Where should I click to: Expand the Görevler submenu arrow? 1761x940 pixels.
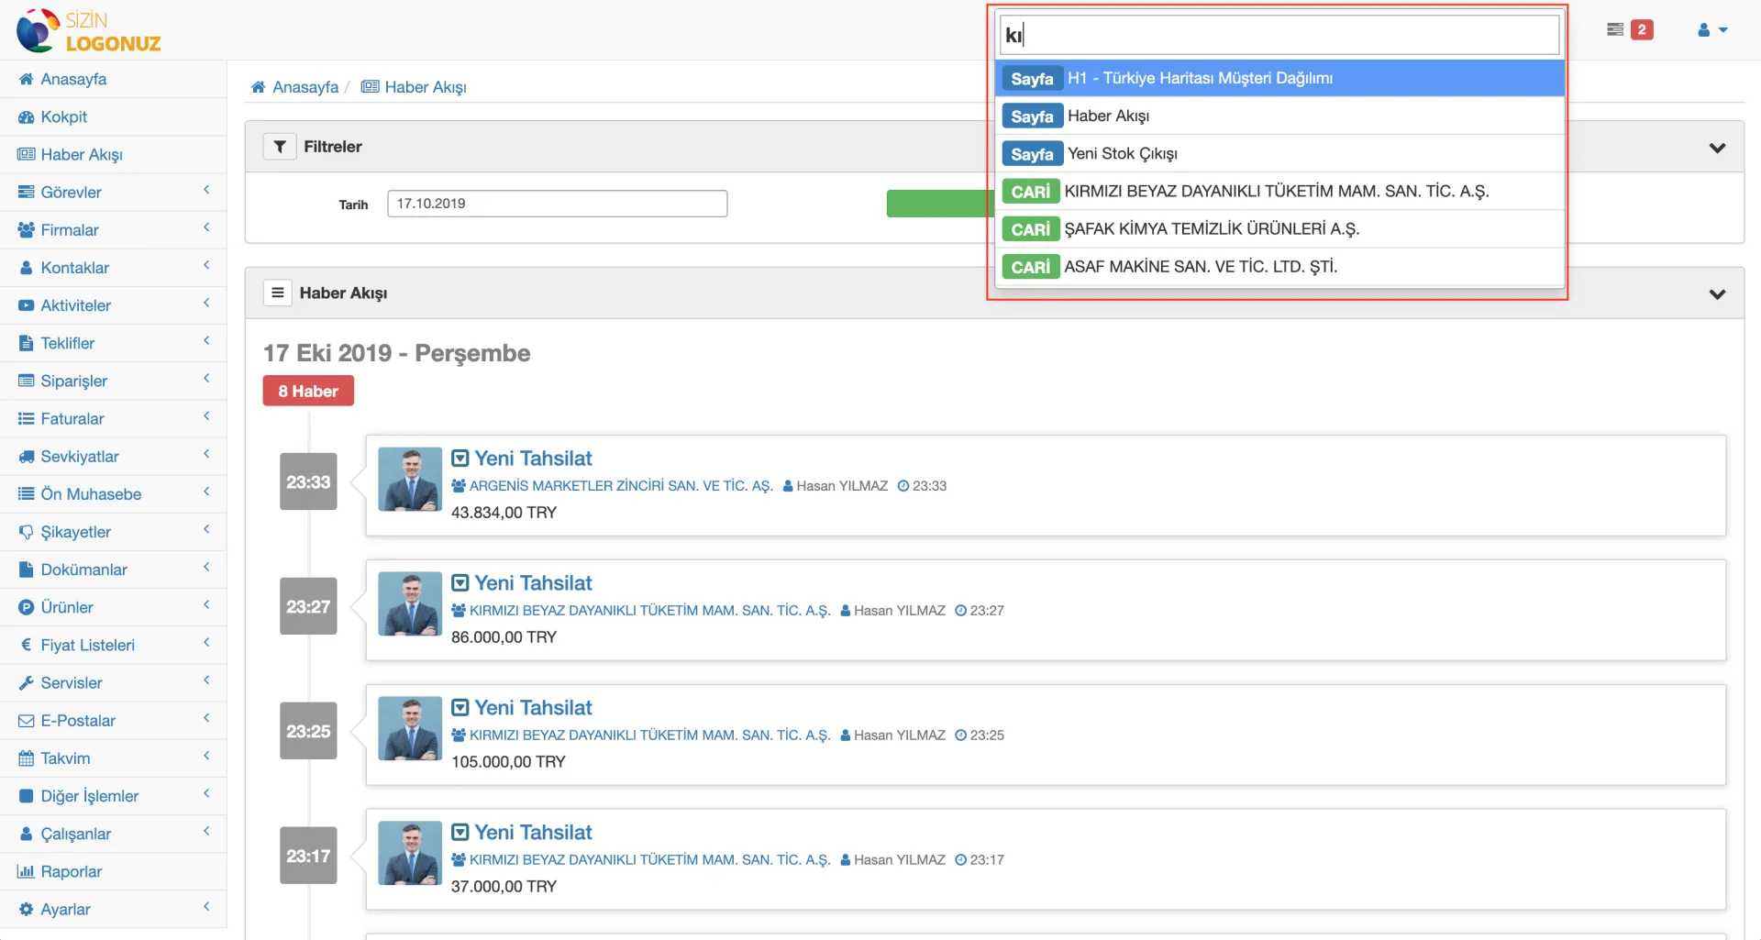click(206, 190)
